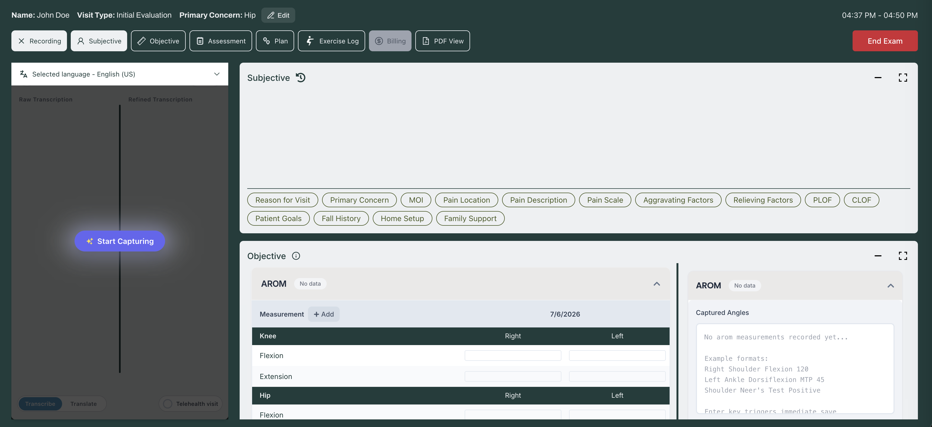This screenshot has height=427, width=932.
Task: Insert the Reason for Visit chip
Action: click(x=282, y=200)
